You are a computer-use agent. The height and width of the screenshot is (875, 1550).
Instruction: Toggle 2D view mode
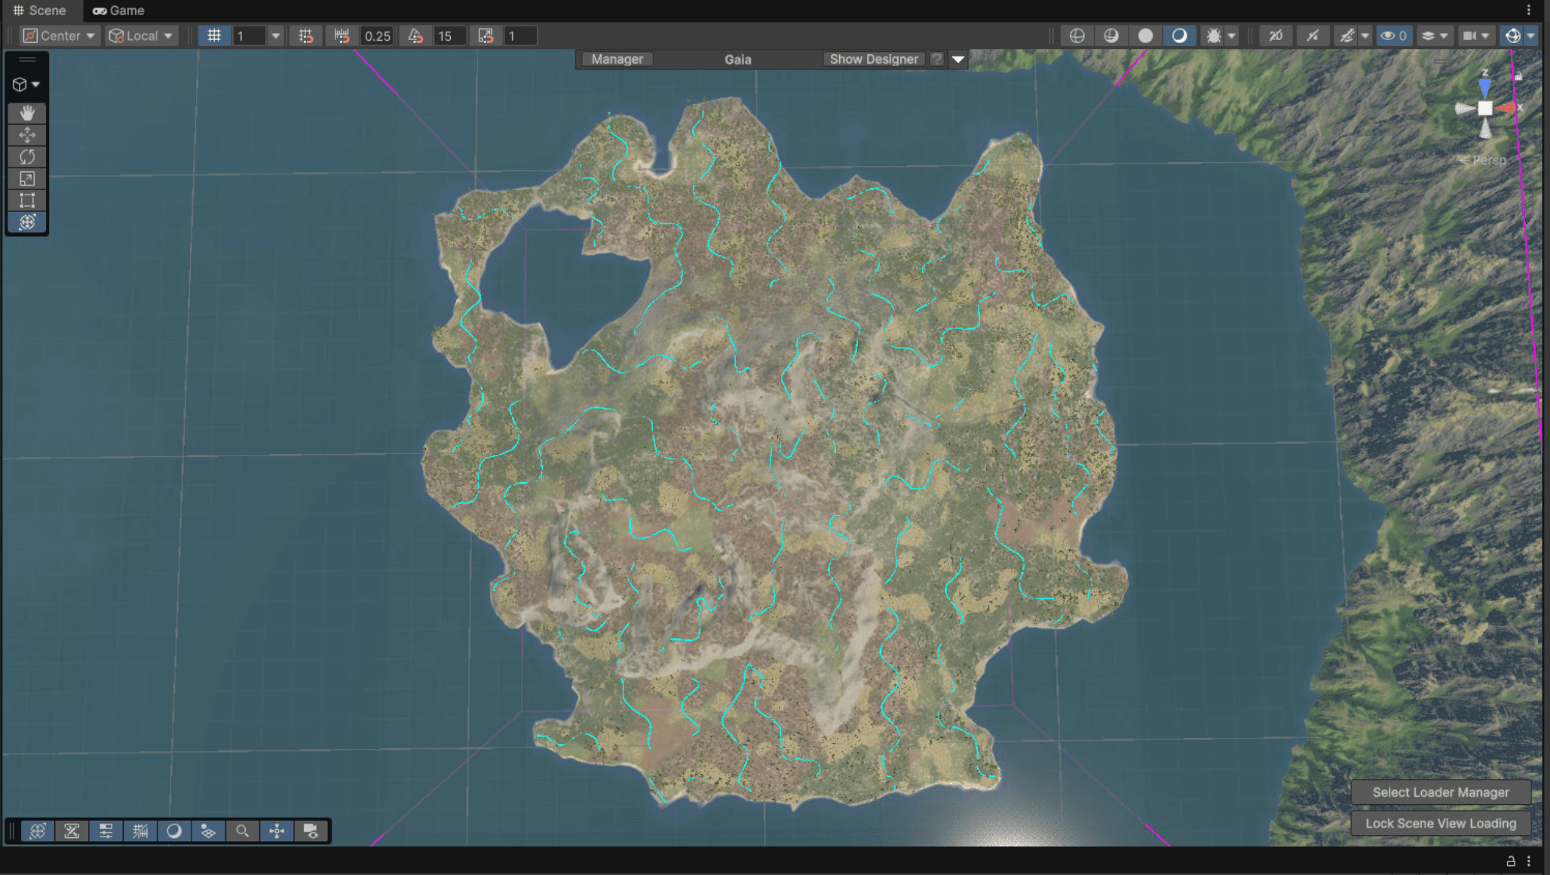(x=1275, y=35)
